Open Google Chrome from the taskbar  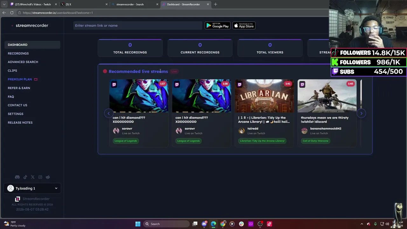(x=223, y=224)
